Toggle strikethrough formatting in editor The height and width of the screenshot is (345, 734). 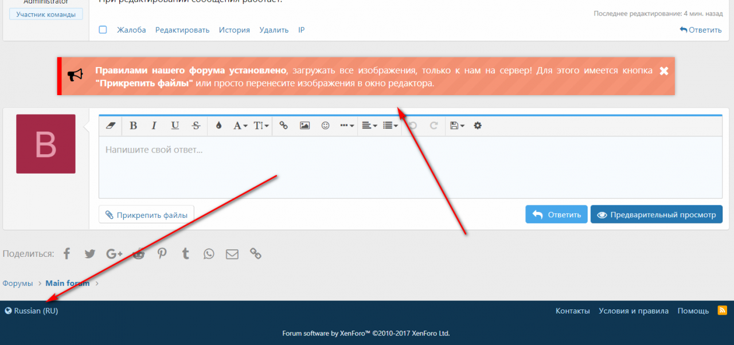196,126
